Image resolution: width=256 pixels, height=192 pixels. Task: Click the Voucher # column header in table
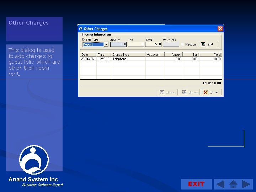[155, 54]
